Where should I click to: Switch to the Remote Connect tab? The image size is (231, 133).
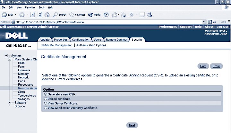[x=116, y=40]
